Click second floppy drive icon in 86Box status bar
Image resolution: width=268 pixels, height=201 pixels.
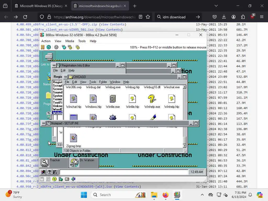48,179
